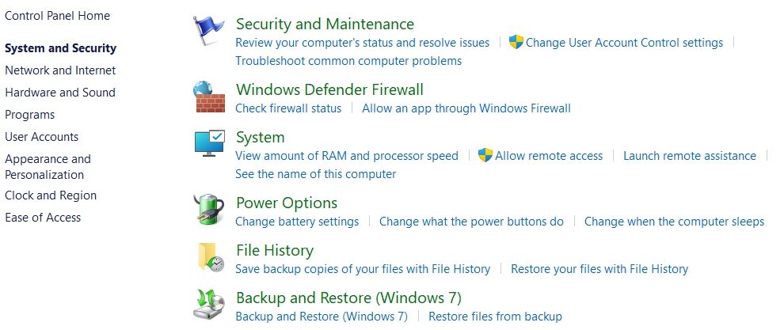Screen dimensions: 784x330
Task: Click the Backup and Restore drive icon
Action: [x=209, y=305]
